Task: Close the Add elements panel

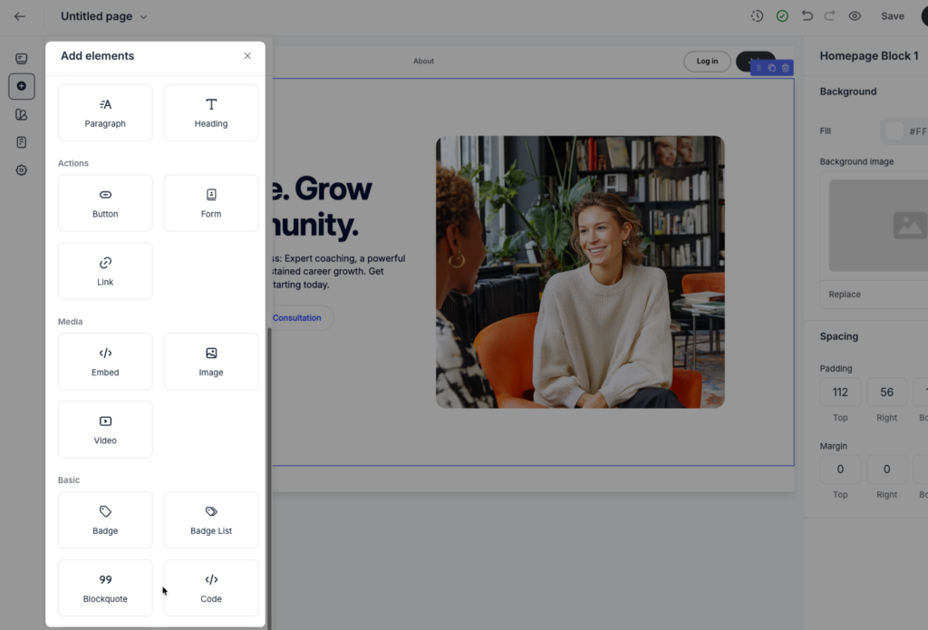Action: (247, 55)
